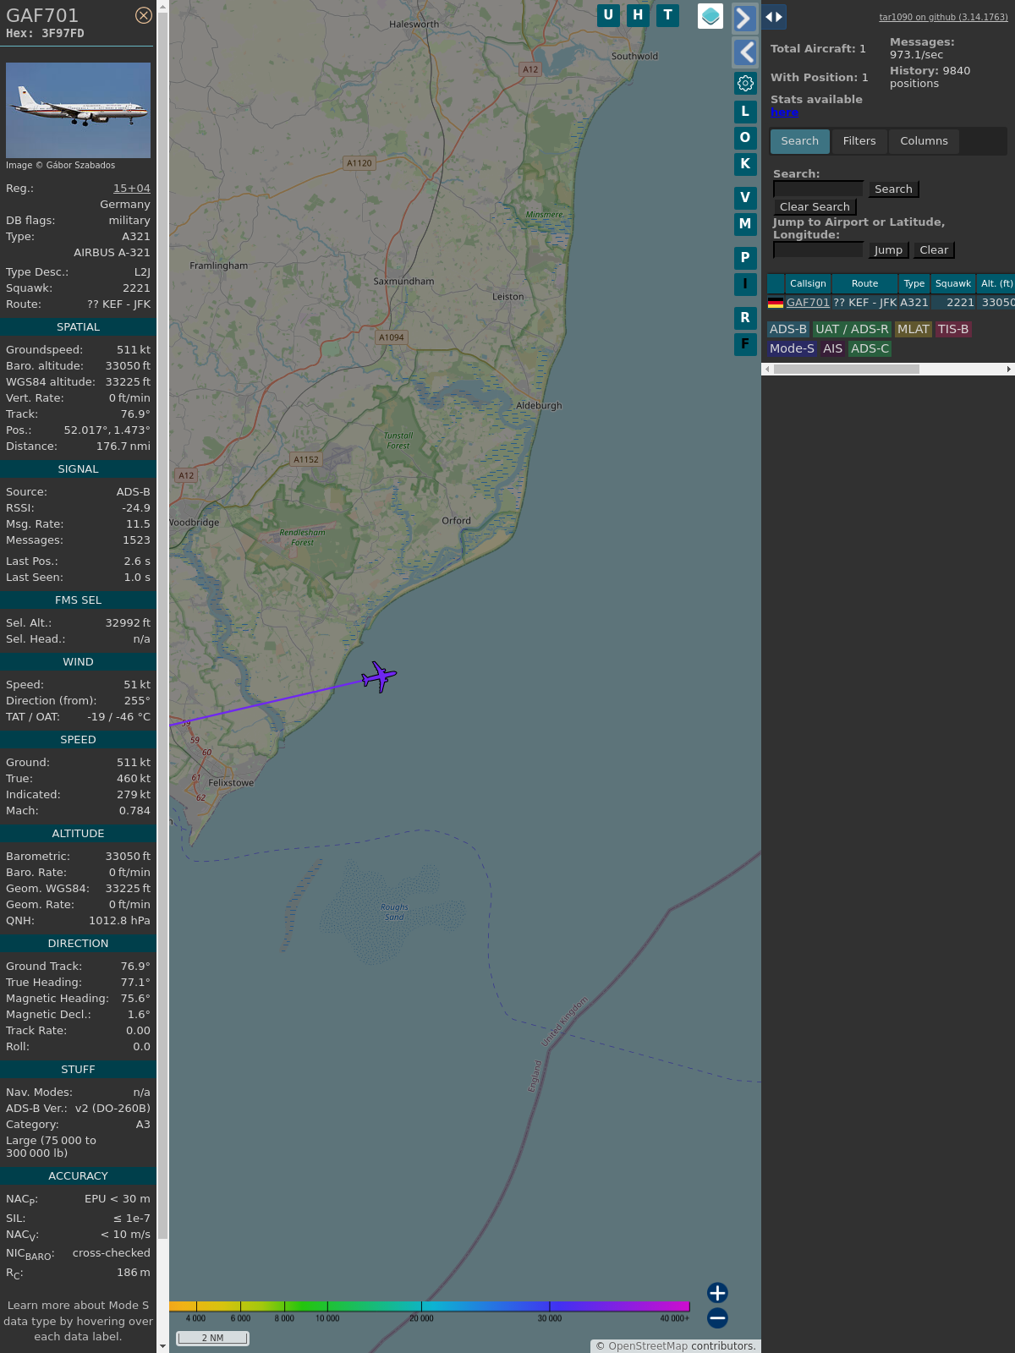The width and height of the screenshot is (1015, 1353).
Task: Click the T map toolbar button
Action: 668,15
